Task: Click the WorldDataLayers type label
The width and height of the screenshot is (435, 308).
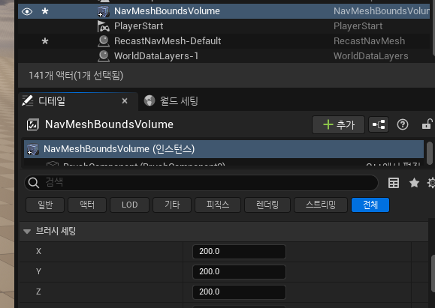Action: point(370,56)
